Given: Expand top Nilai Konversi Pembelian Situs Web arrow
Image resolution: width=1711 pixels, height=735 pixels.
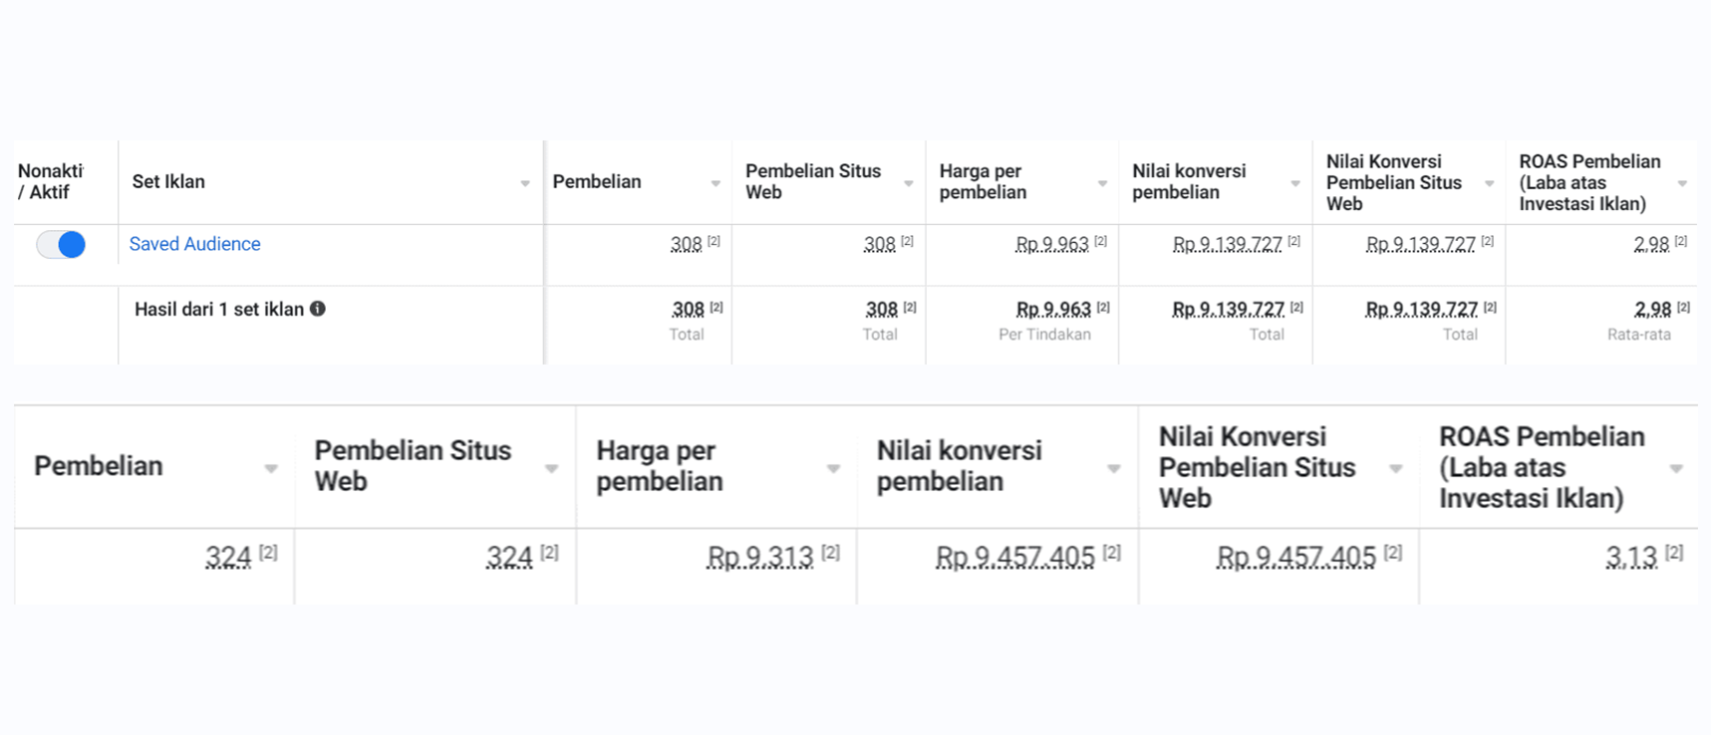Looking at the screenshot, I should [x=1489, y=183].
